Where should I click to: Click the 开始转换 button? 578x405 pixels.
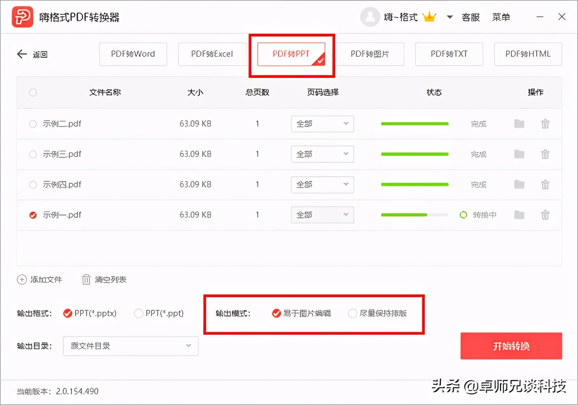point(511,346)
